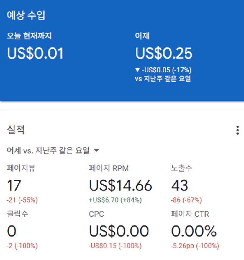Viewport: 244px width, 260px height.
Task: Open the three-dot menu on 실적 card
Action: coord(238,130)
